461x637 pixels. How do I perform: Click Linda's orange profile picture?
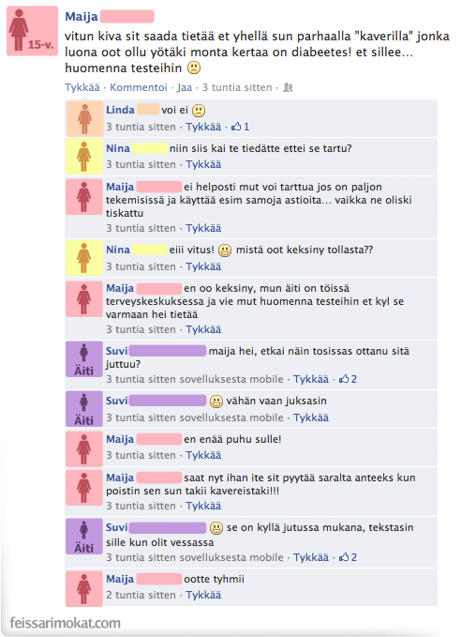pos(84,118)
